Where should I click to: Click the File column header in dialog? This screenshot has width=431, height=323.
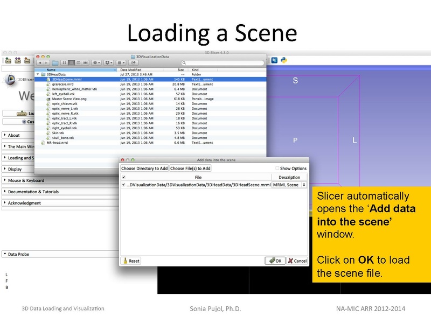pyautogui.click(x=198, y=177)
